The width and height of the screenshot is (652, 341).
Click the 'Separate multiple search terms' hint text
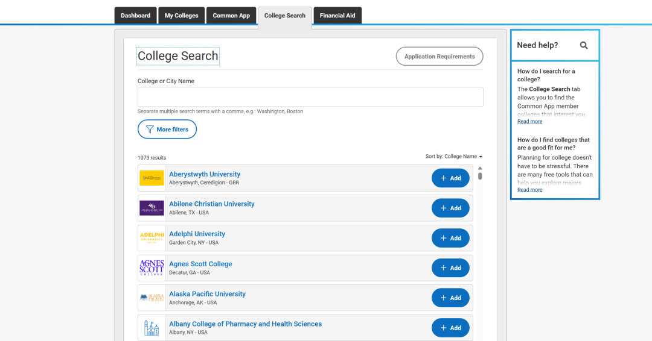click(220, 111)
